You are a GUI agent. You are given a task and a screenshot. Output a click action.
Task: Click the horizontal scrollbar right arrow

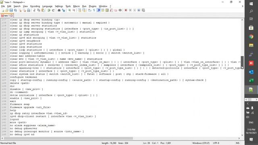(239, 138)
